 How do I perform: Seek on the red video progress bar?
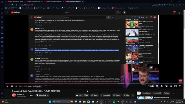point(61,84)
